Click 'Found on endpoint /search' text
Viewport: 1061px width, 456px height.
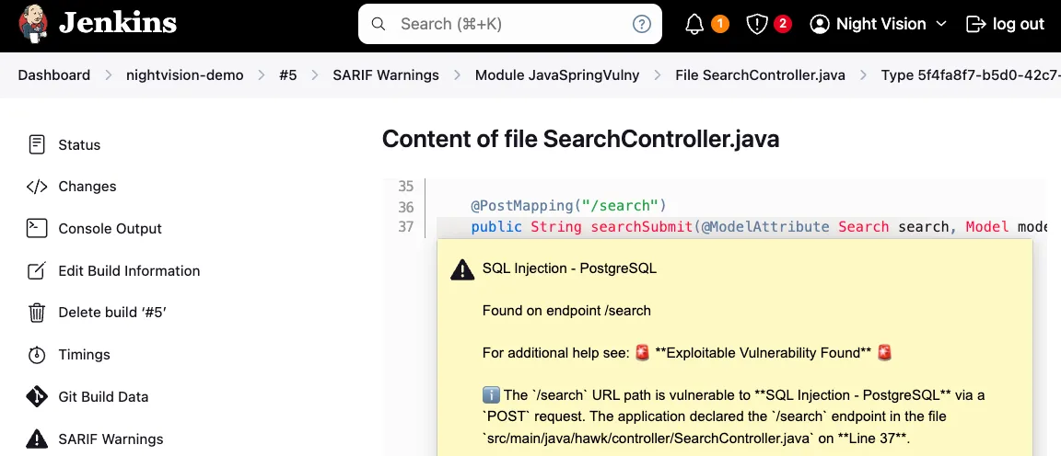point(566,311)
